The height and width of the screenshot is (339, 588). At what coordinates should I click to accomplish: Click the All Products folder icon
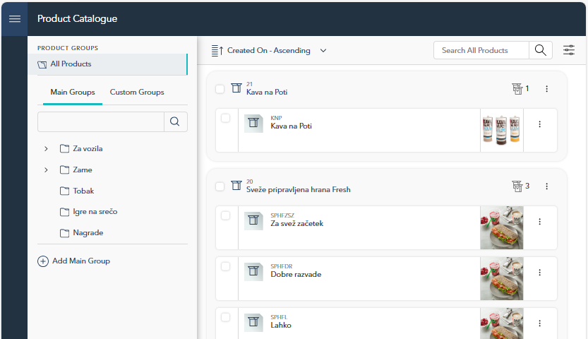click(x=42, y=64)
